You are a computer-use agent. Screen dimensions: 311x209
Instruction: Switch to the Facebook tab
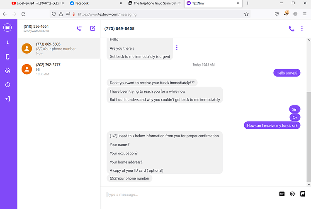(x=95, y=3)
